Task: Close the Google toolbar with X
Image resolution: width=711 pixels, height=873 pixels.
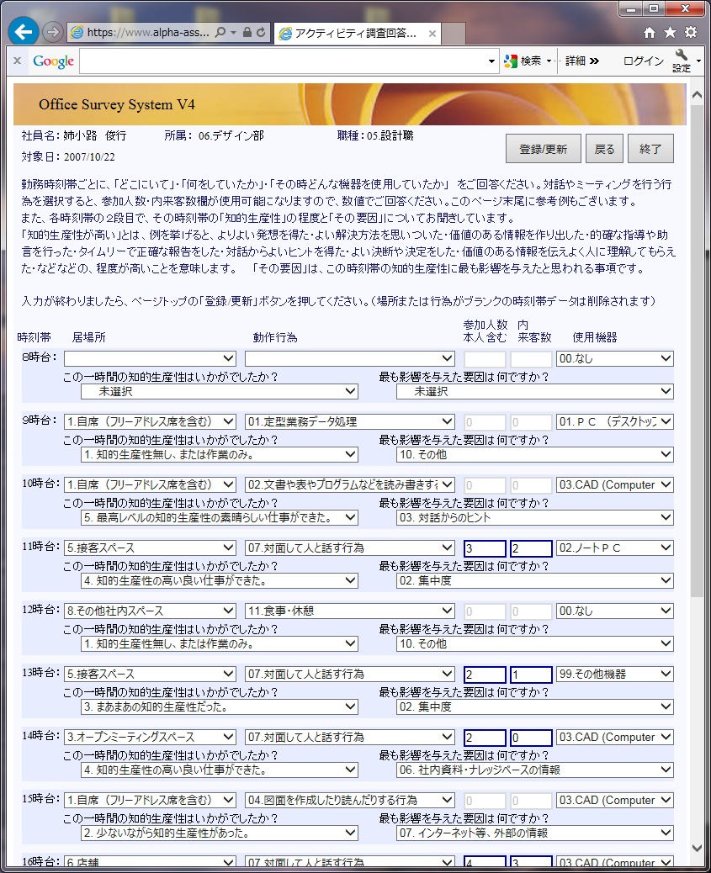Action: pyautogui.click(x=18, y=61)
